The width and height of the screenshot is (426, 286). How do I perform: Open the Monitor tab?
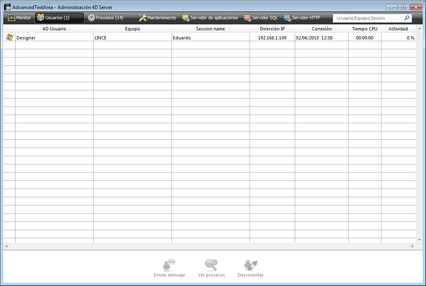click(19, 18)
